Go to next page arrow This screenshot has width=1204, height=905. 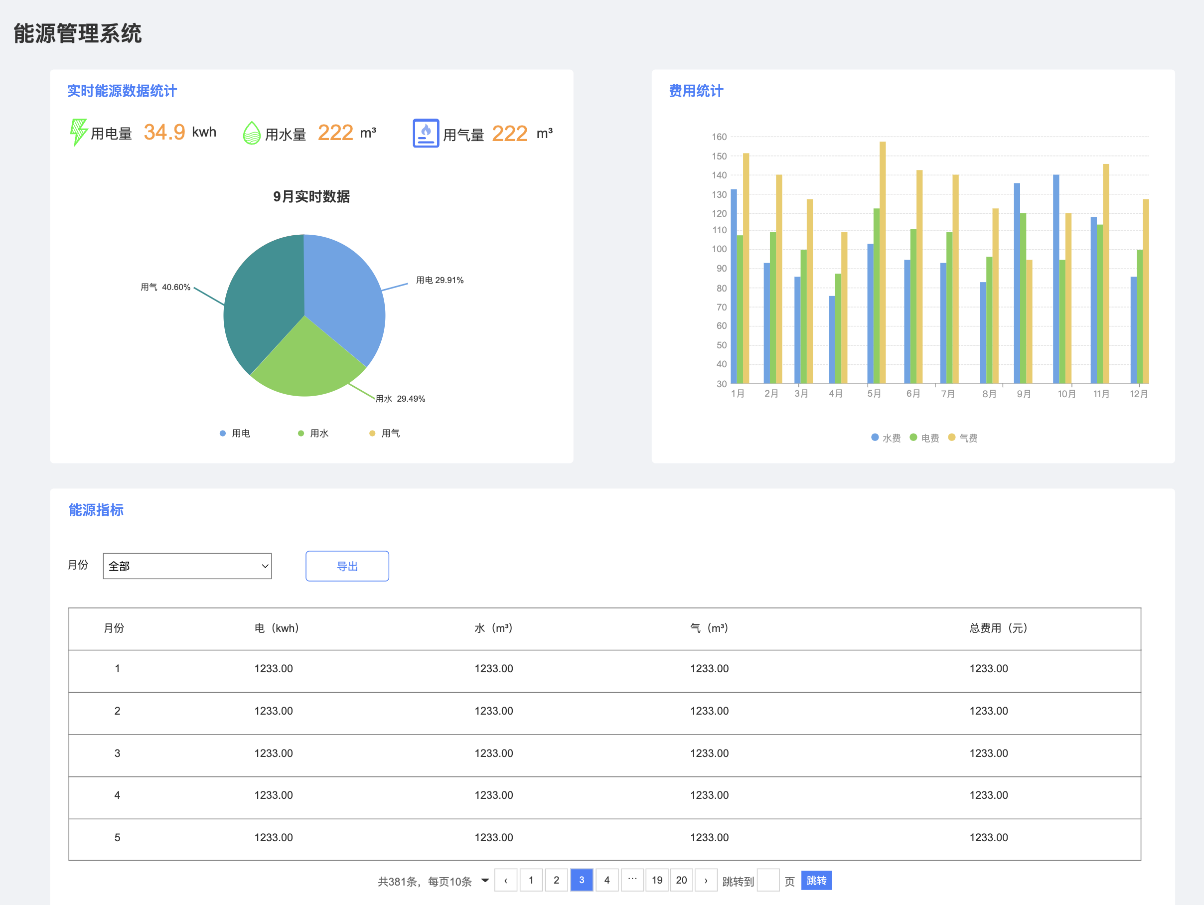(x=706, y=880)
